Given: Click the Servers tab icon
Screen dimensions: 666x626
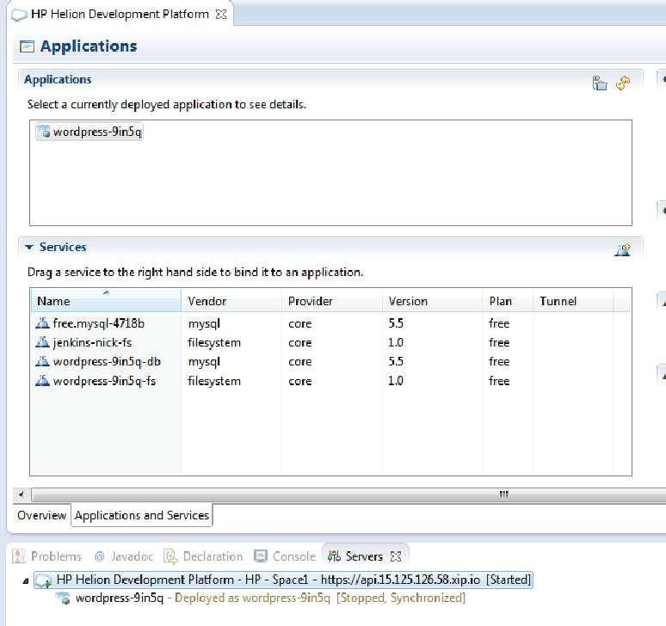Looking at the screenshot, I should (334, 556).
